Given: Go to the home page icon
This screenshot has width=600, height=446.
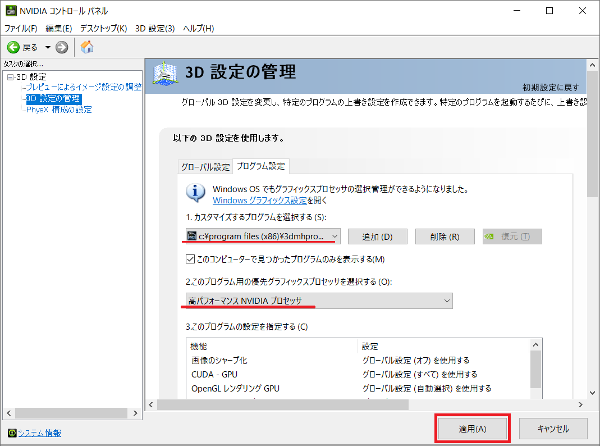Looking at the screenshot, I should point(87,47).
